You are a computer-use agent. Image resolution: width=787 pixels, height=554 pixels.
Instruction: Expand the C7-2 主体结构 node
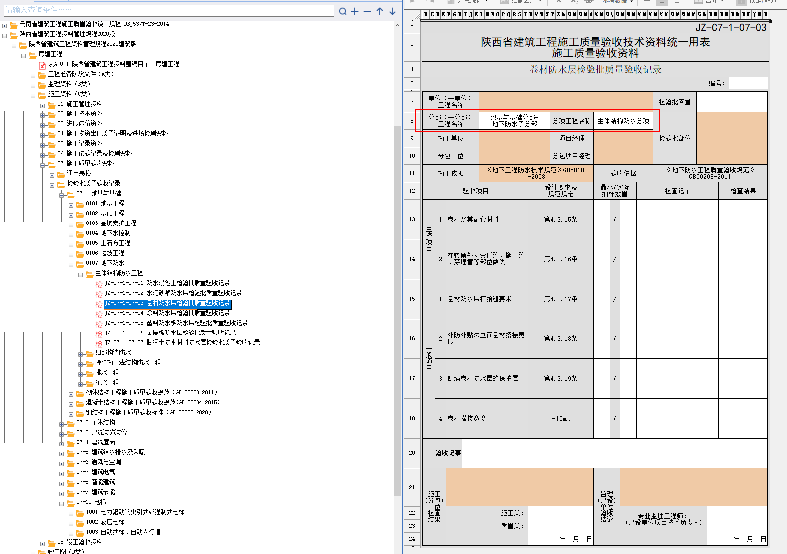tap(62, 424)
